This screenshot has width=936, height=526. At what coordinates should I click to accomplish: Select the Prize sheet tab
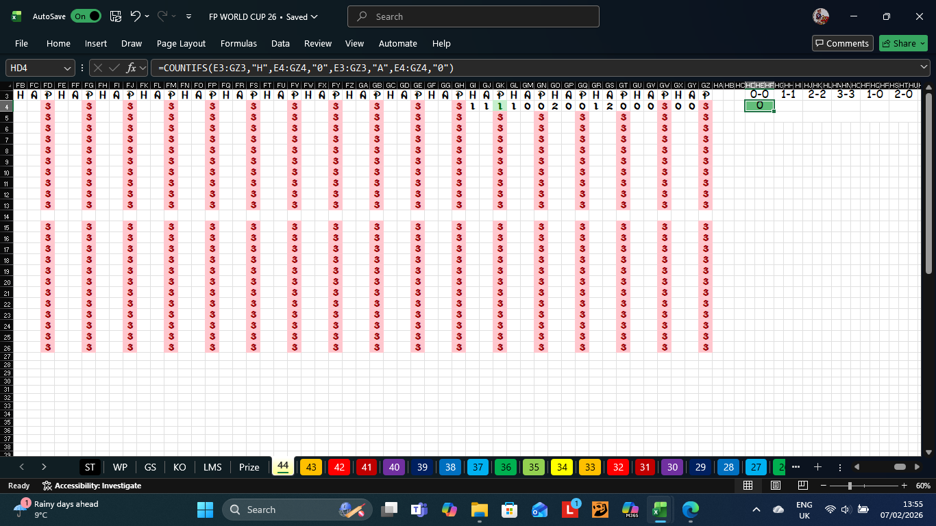(x=249, y=467)
